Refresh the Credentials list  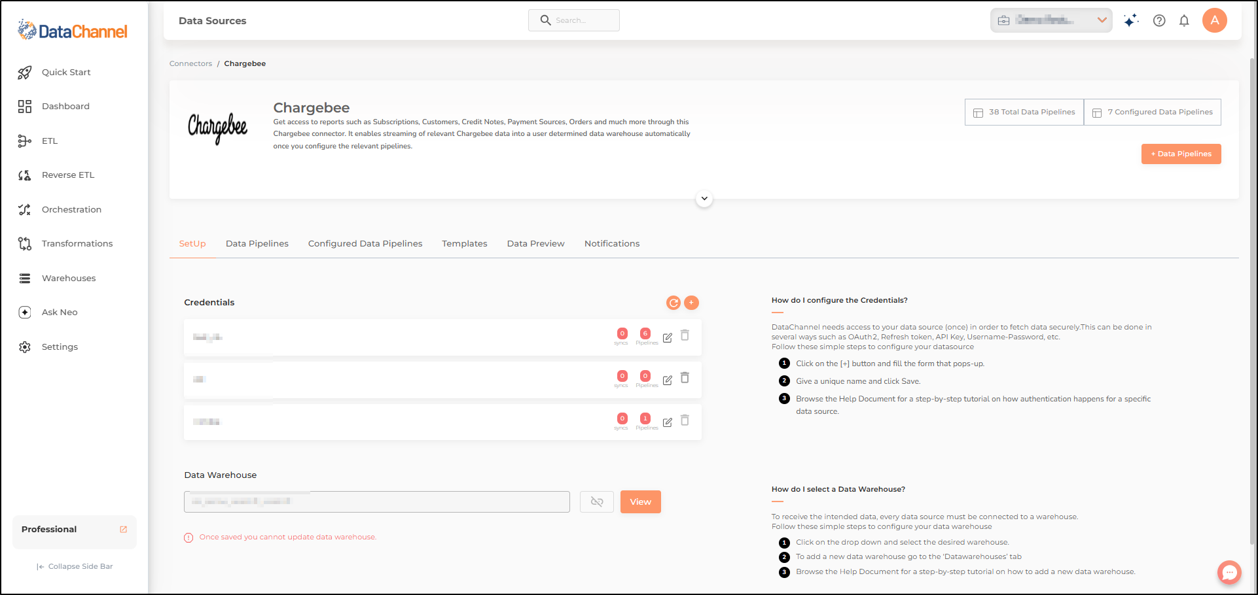673,303
